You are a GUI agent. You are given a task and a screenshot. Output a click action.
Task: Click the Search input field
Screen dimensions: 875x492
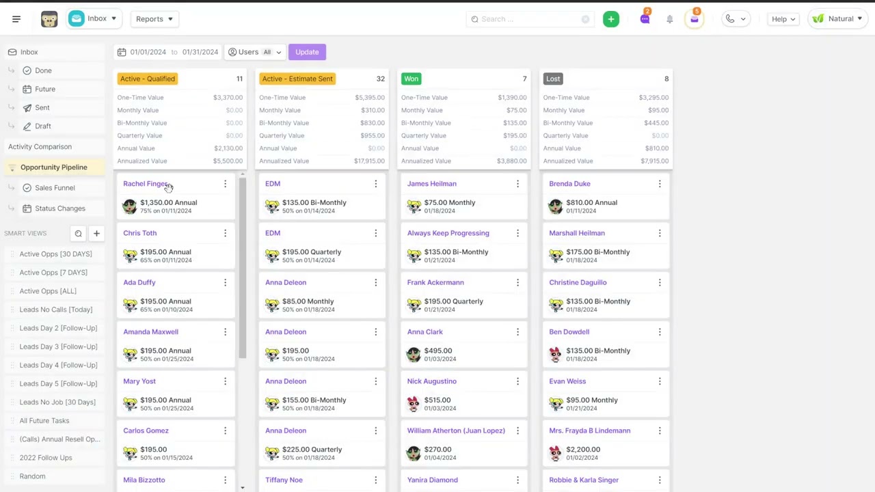[530, 19]
